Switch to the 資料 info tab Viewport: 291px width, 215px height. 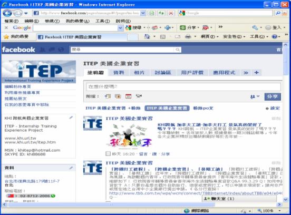(x=119, y=73)
